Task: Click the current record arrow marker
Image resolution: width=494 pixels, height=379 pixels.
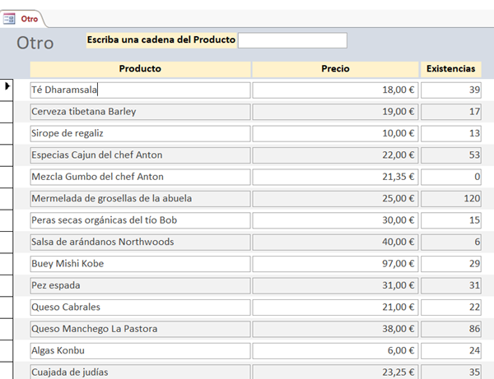Action: [x=7, y=86]
